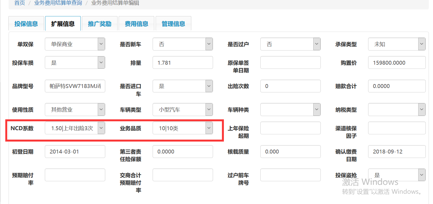
Task: Focus the 出险次数 input field
Action: [x=290, y=86]
